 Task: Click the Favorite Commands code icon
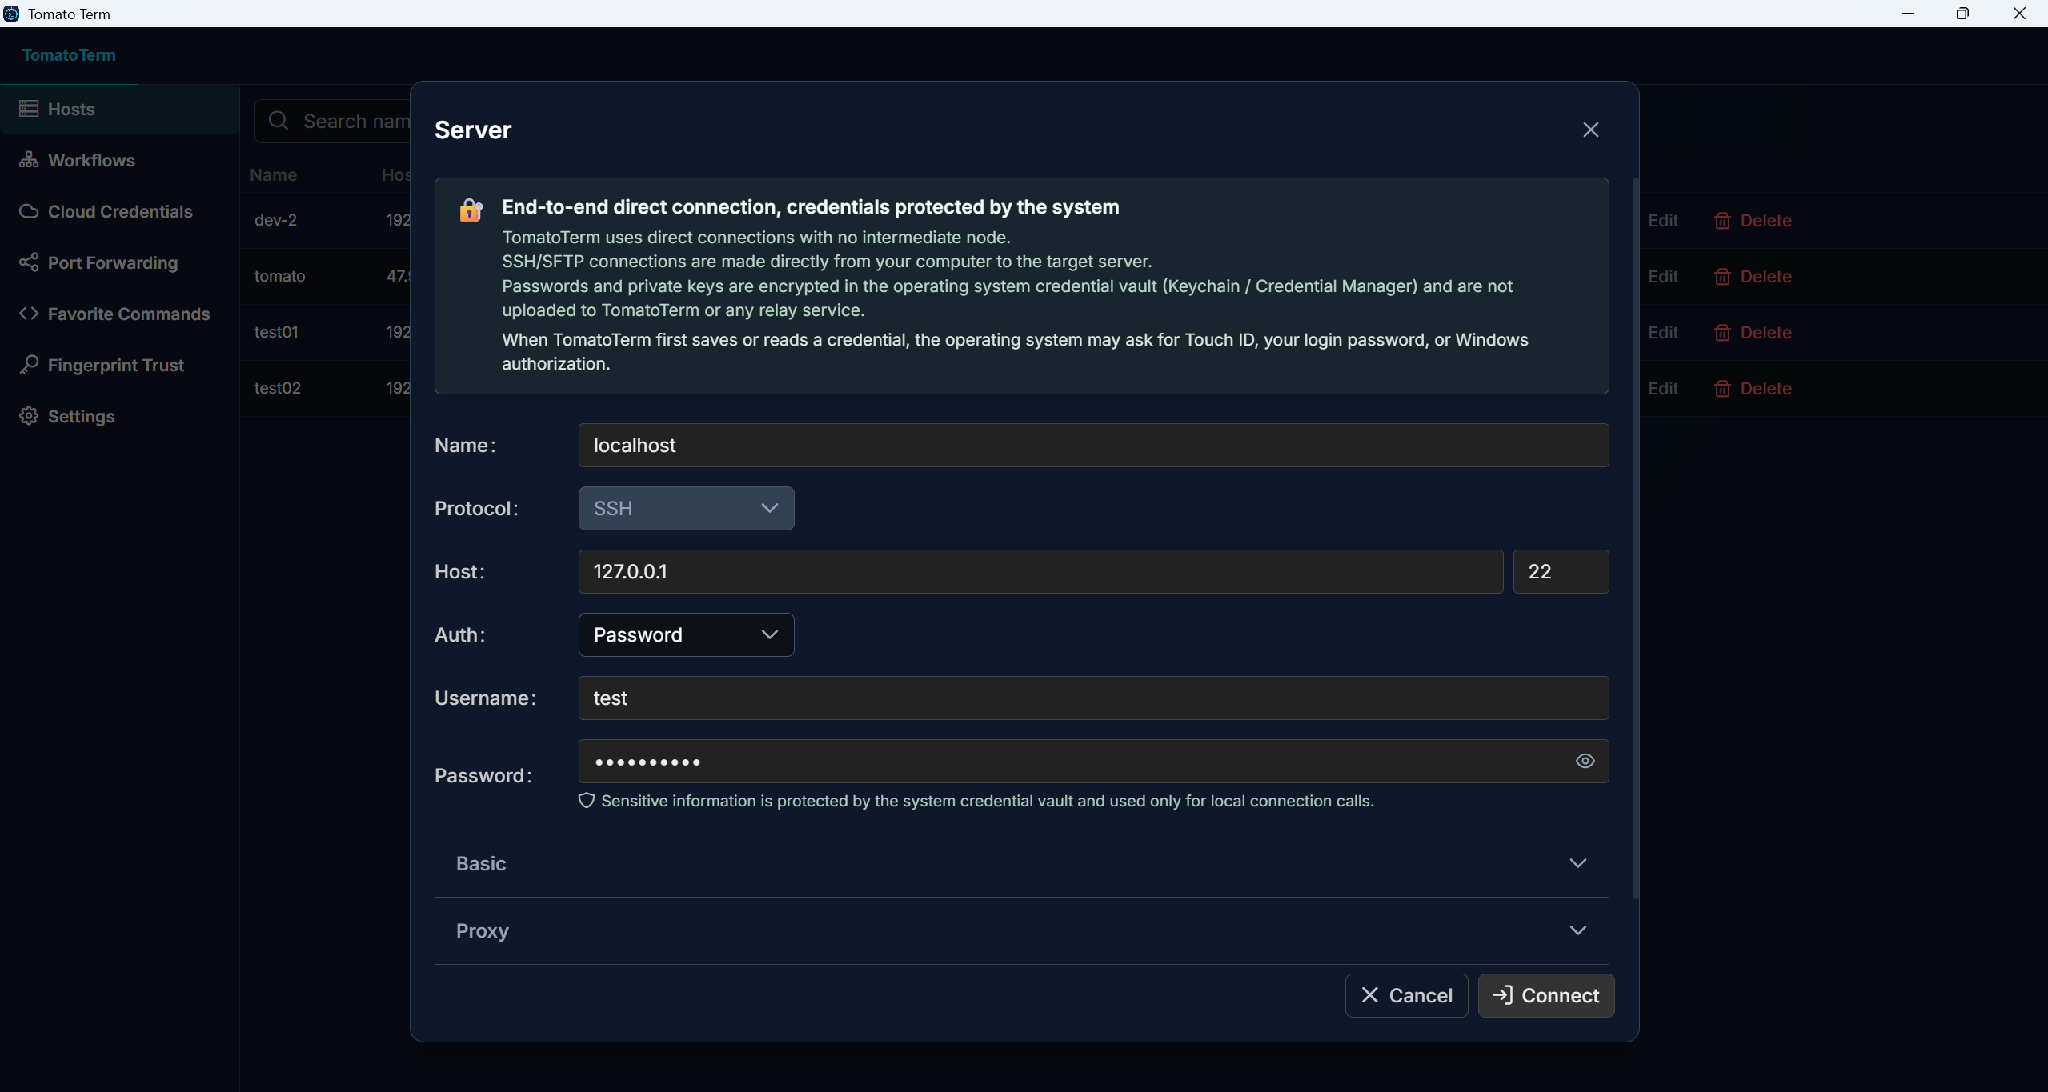[x=29, y=314]
